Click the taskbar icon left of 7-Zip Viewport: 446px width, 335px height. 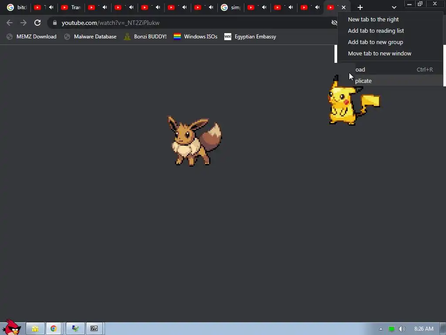(x=75, y=329)
